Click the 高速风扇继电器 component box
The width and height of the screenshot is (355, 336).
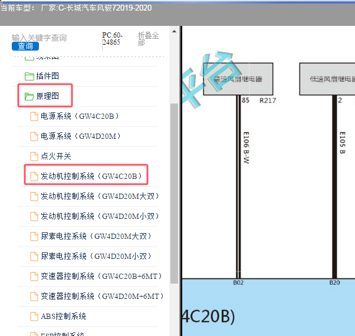238,79
